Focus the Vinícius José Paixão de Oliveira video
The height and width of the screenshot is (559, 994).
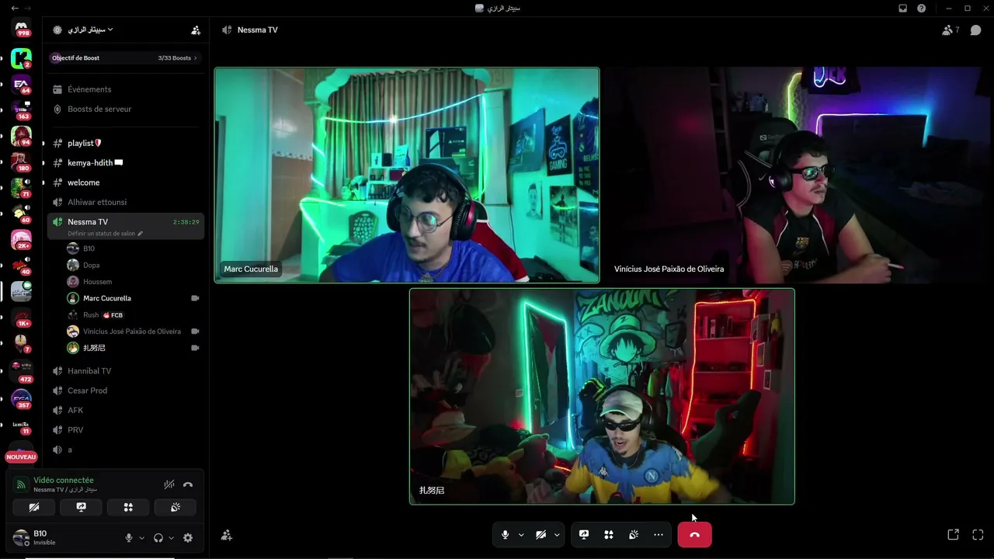798,175
